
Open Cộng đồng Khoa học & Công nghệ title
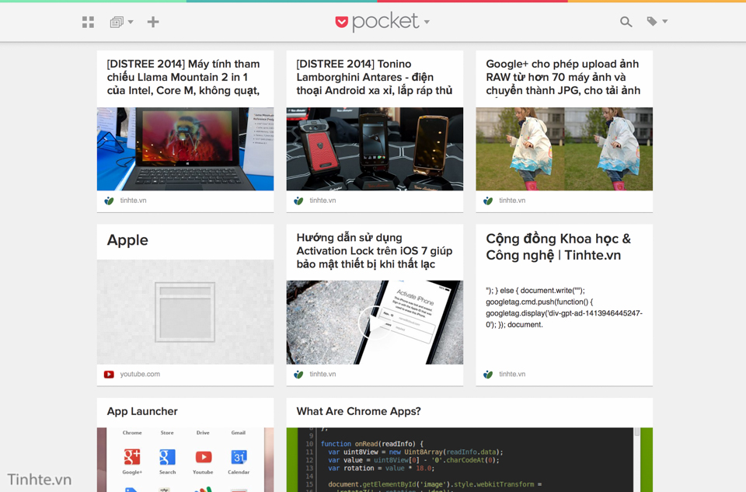[558, 247]
